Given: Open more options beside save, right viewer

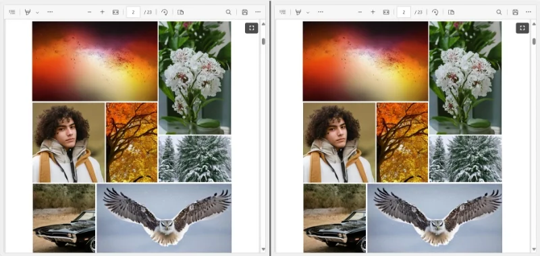Looking at the screenshot, I should click(x=529, y=12).
